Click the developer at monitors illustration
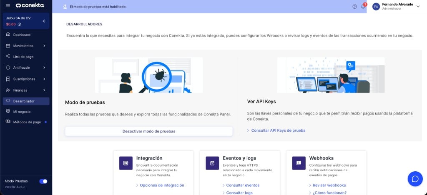 [x=331, y=75]
